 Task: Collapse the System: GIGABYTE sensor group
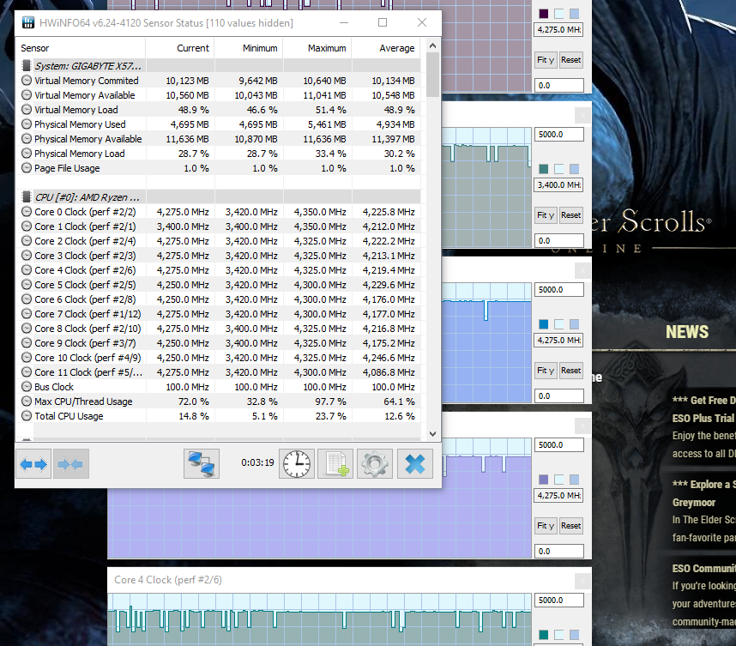pos(26,66)
